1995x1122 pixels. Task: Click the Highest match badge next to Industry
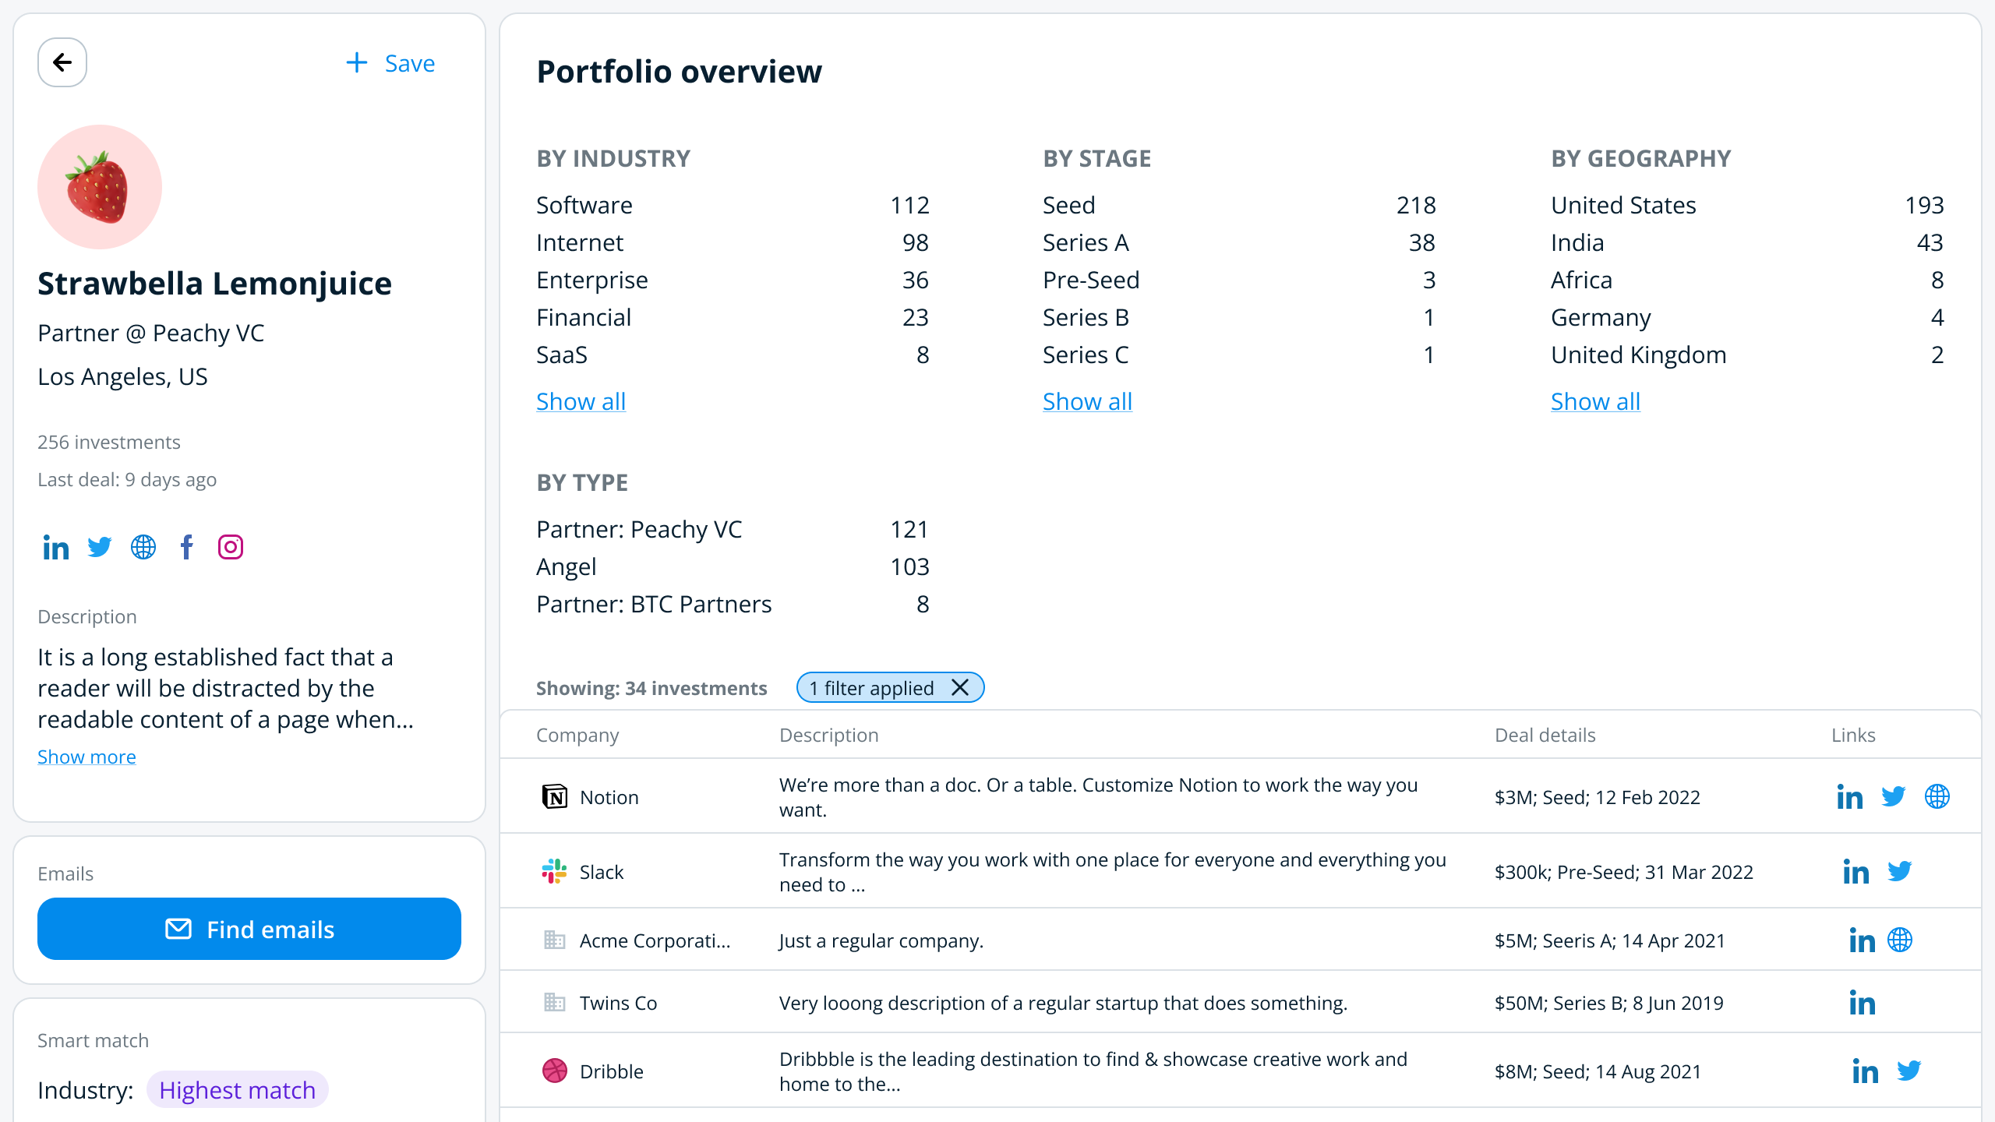point(238,1090)
